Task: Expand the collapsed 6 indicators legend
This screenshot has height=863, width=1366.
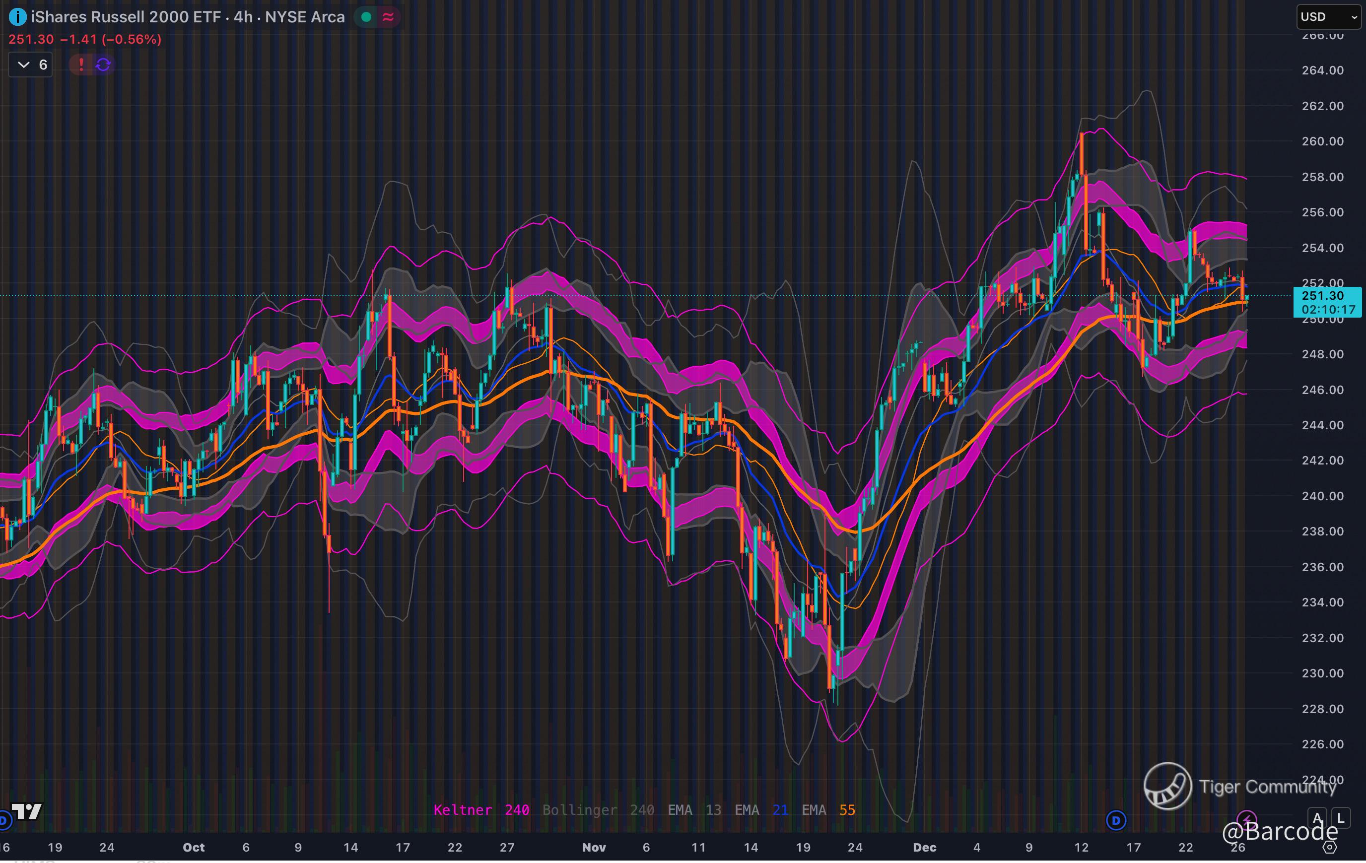Action: pos(31,65)
